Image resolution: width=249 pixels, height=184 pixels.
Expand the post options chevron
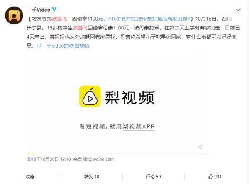(238, 10)
